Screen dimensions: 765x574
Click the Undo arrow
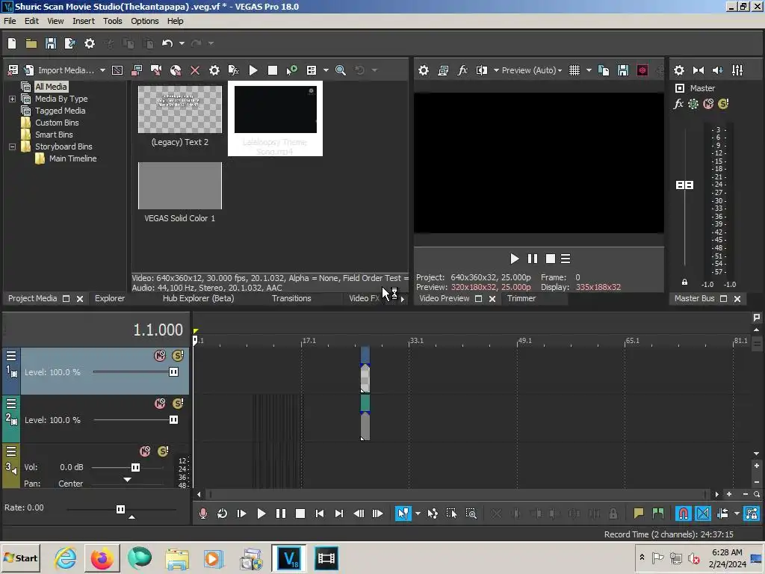point(167,43)
